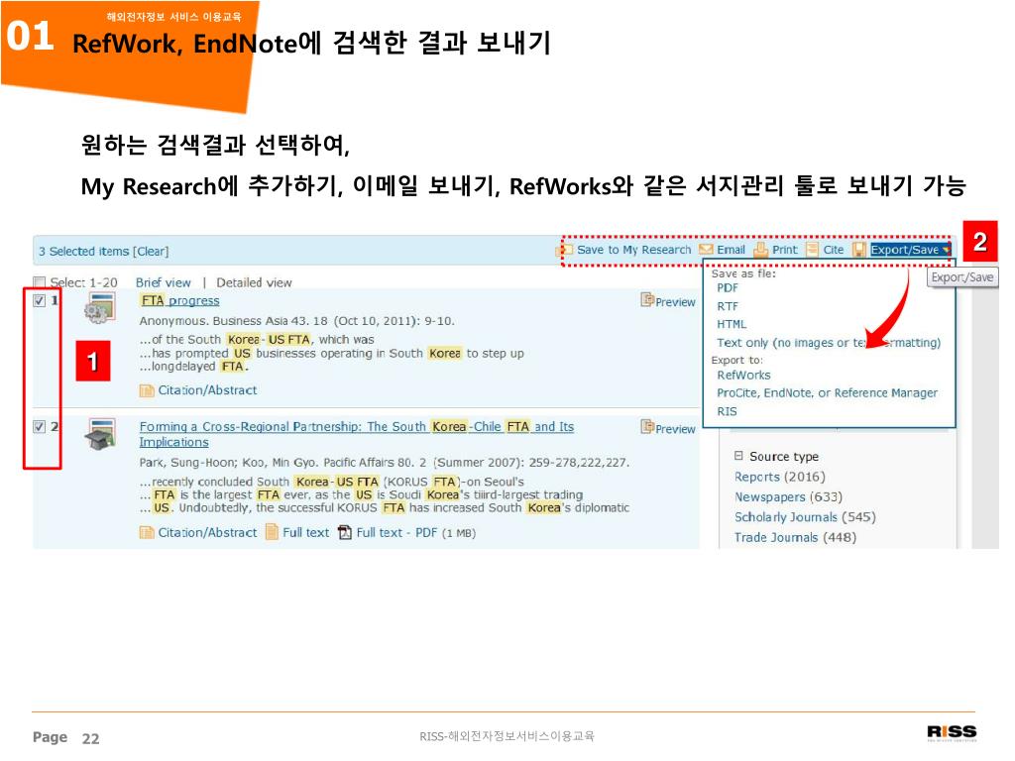Click the Preview link for FTA progress
This screenshot has height=761, width=1015.
pyautogui.click(x=675, y=302)
